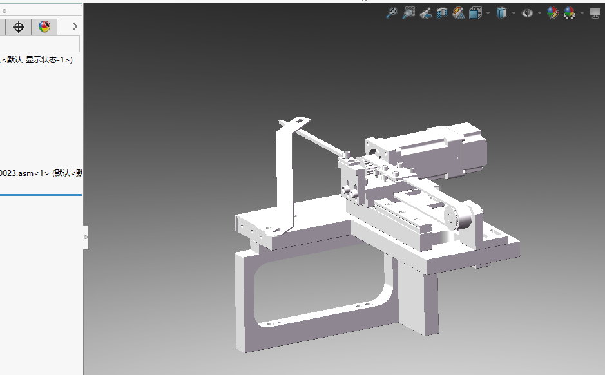
Task: Open the Dynamic Annotation Views icon
Action: tap(459, 14)
